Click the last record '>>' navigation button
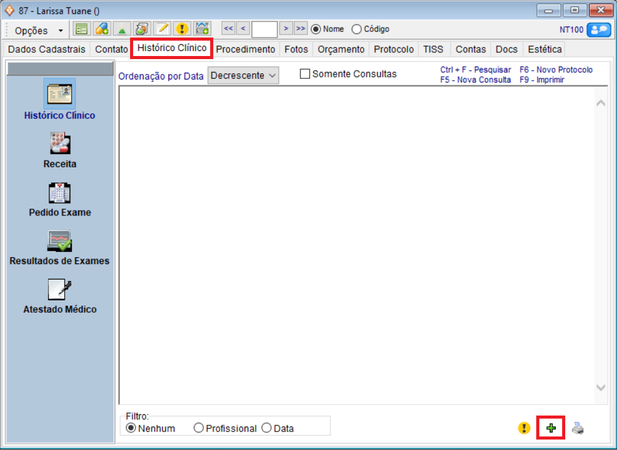This screenshot has width=617, height=450. 300,28
